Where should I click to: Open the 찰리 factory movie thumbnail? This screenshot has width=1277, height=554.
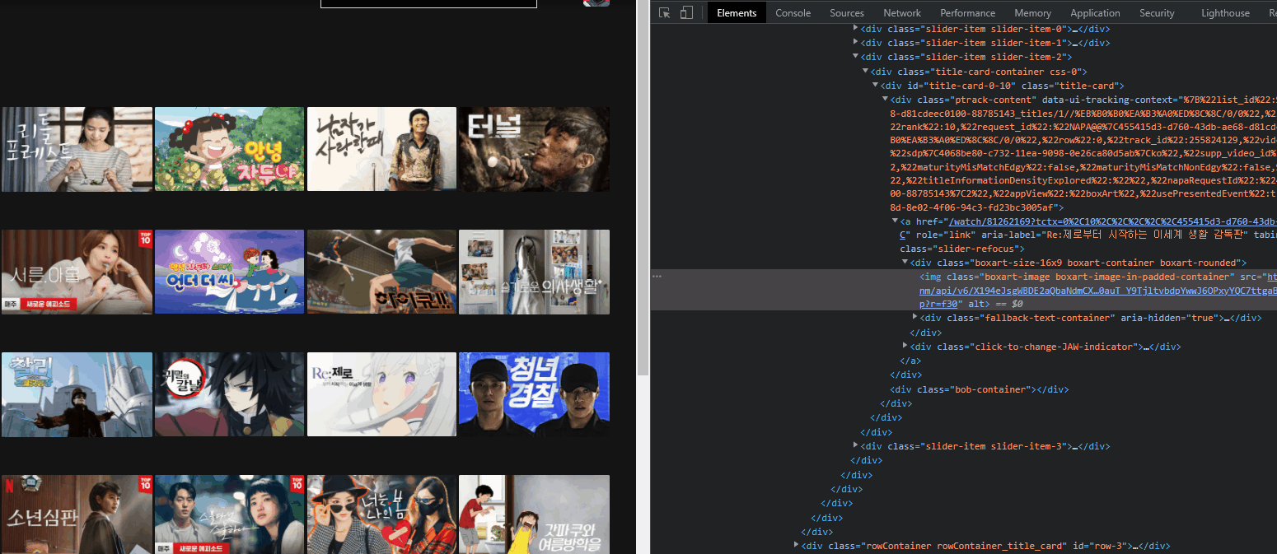(77, 394)
